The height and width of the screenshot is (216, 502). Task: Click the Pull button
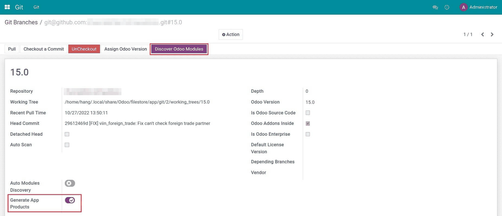(12, 49)
